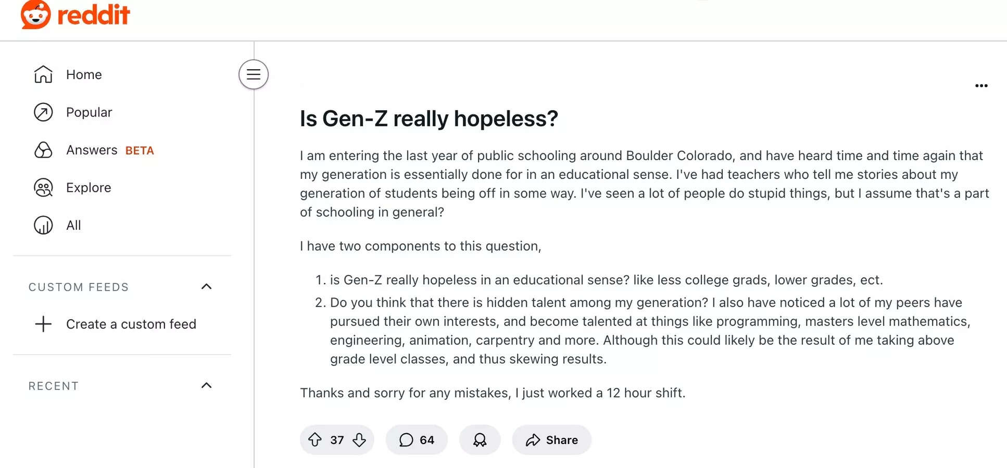Click the Reddit Snoo logo icon
1007x468 pixels.
[35, 14]
